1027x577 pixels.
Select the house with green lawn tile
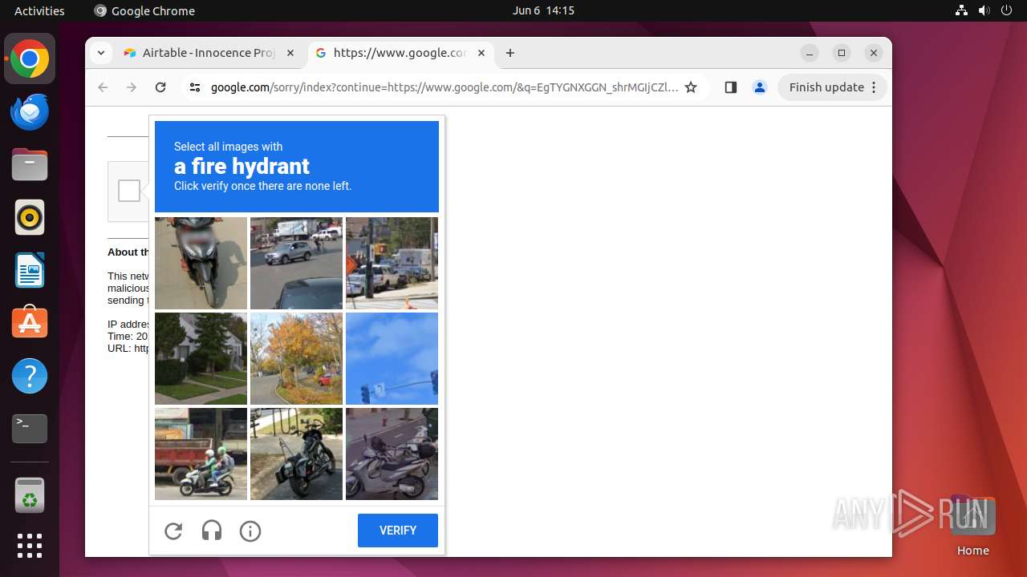click(x=201, y=358)
